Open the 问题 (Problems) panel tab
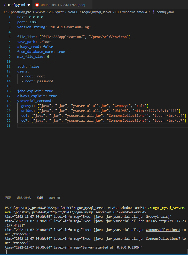 click(x=8, y=198)
